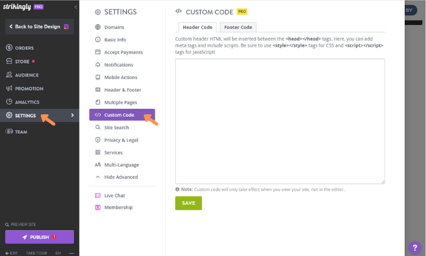Image resolution: width=426 pixels, height=256 pixels.
Task: Click the Header & Footer icon
Action: pyautogui.click(x=98, y=89)
